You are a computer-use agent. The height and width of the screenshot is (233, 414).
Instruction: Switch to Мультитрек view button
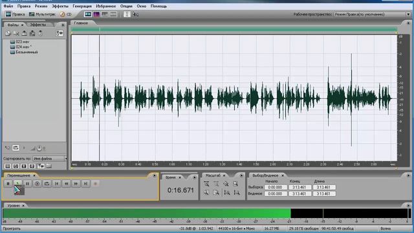42,14
